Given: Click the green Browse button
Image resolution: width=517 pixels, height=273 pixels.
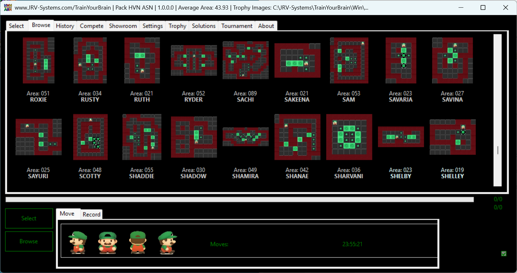Looking at the screenshot, I should [29, 241].
